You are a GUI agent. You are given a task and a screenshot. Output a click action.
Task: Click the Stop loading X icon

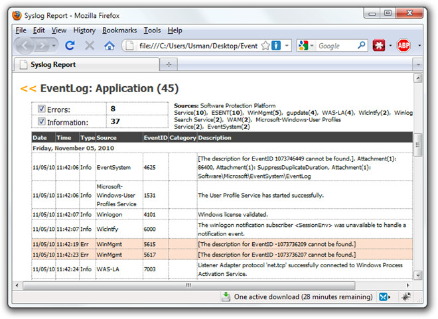[x=90, y=46]
